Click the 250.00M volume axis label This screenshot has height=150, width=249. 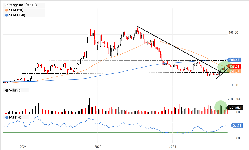click(x=233, y=99)
